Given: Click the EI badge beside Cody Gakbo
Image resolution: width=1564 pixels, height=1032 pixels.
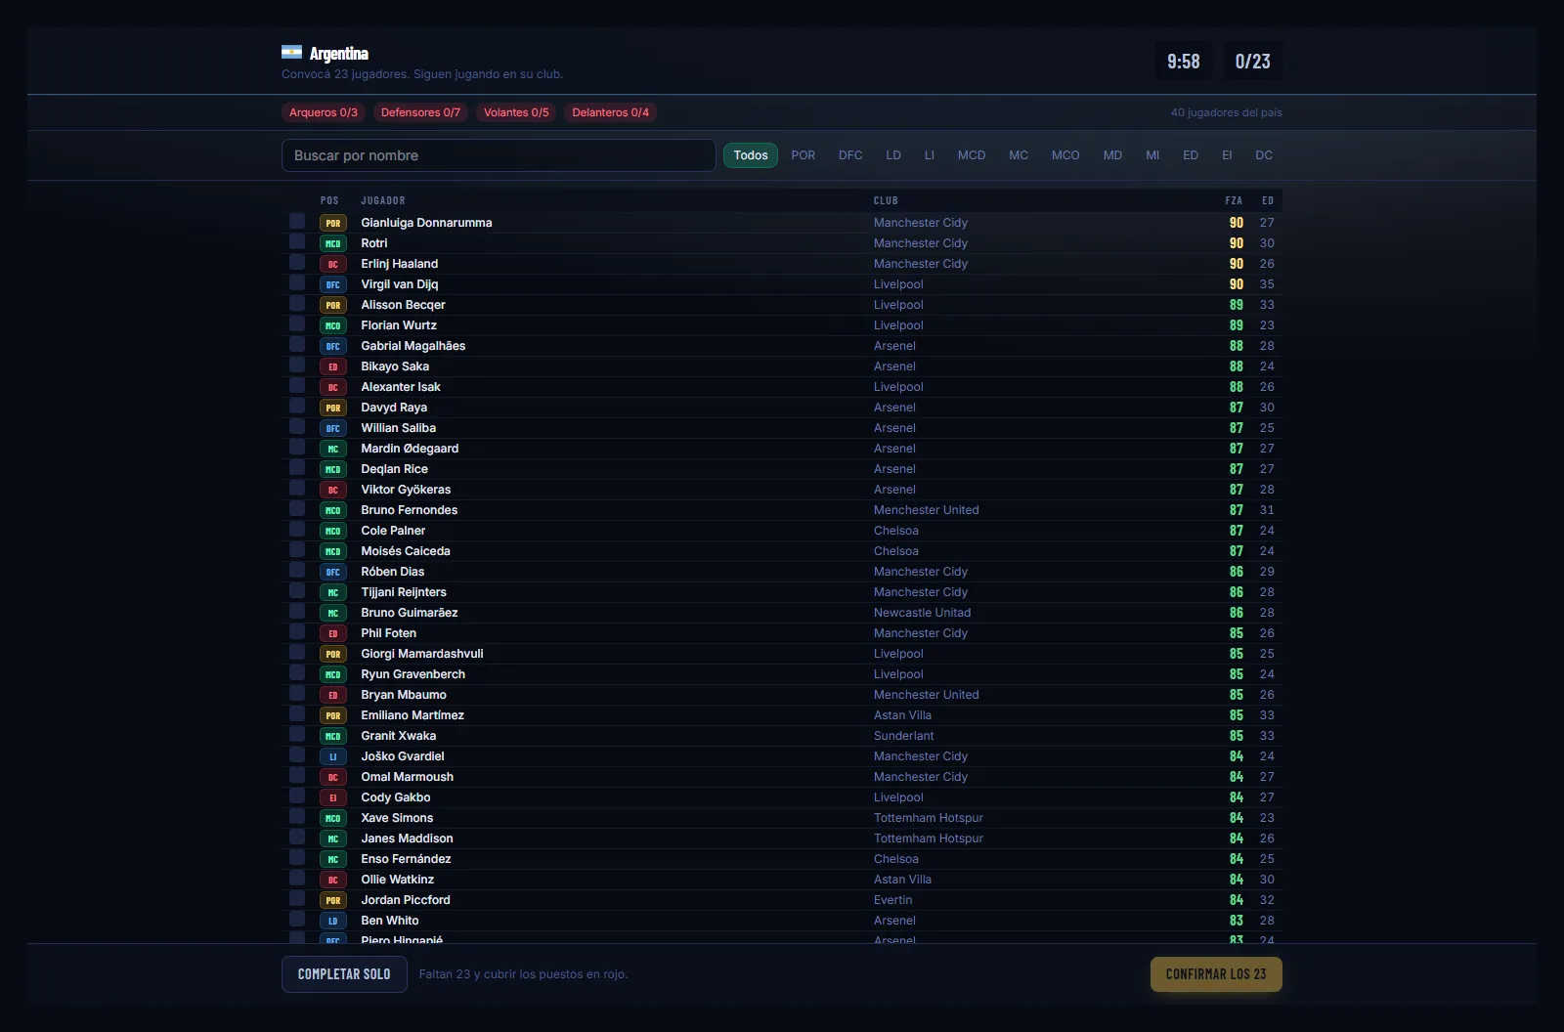Looking at the screenshot, I should tap(333, 797).
